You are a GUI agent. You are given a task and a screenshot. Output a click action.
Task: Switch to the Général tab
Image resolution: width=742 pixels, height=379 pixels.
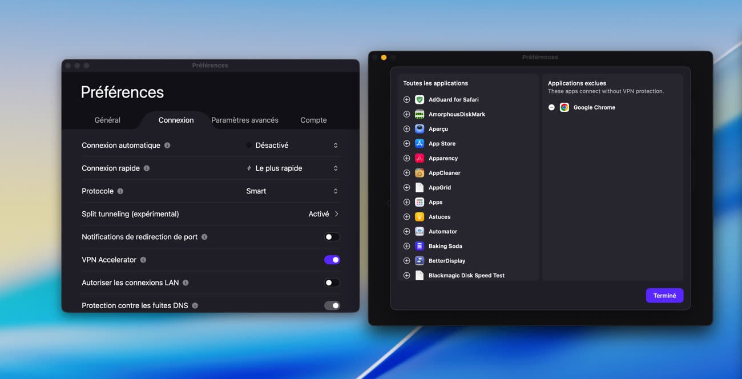pos(107,120)
